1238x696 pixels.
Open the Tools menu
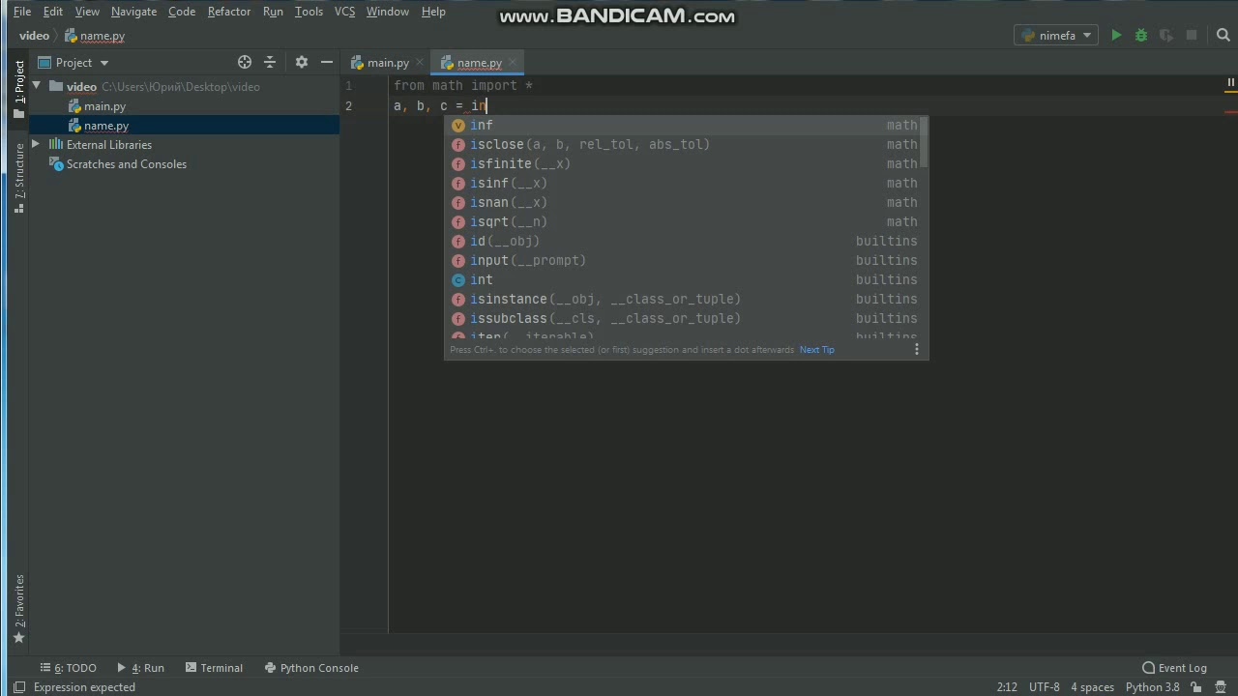click(x=309, y=12)
